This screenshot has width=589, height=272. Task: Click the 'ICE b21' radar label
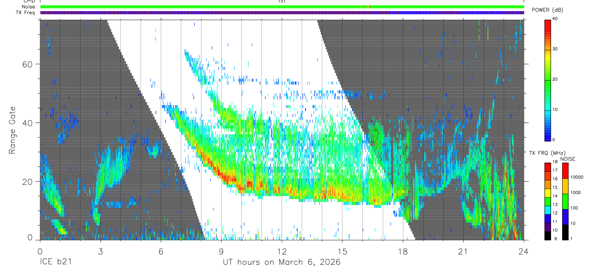pyautogui.click(x=56, y=262)
